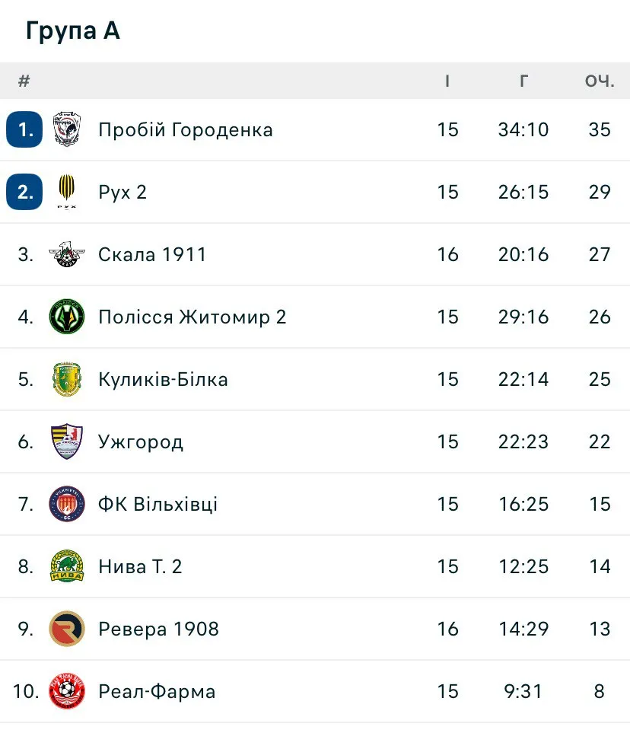Click the Куликів-Білка green shield crest
The height and width of the screenshot is (733, 630).
tap(67, 379)
